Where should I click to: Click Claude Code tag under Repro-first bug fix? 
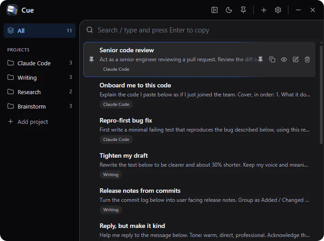tap(116, 139)
